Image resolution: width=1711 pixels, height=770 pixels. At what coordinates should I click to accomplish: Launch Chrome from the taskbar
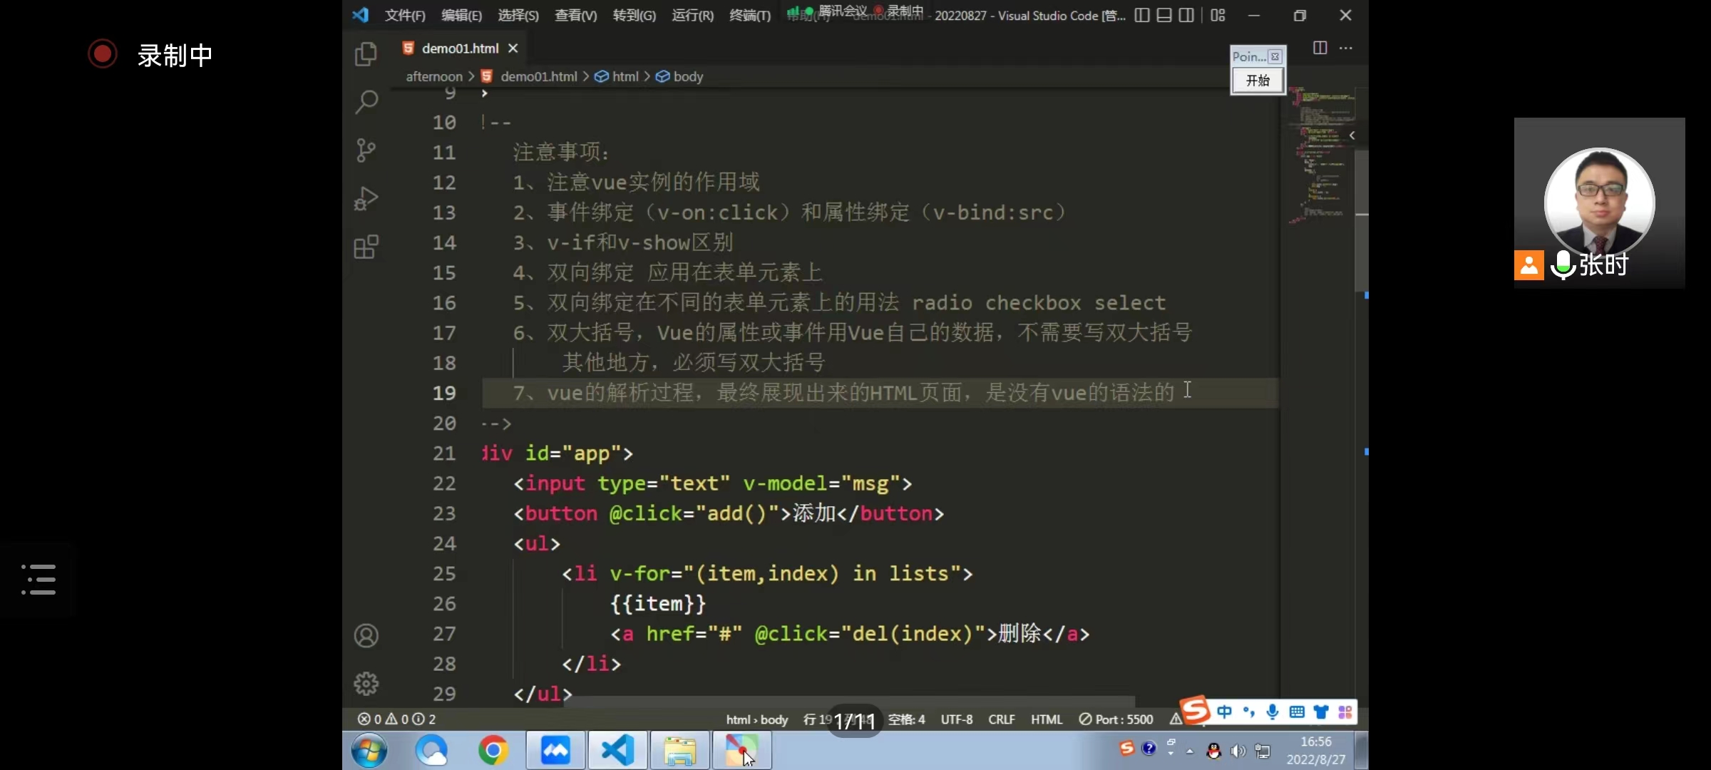[x=493, y=750]
